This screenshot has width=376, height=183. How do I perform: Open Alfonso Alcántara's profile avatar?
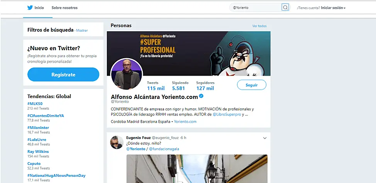[x=127, y=75]
